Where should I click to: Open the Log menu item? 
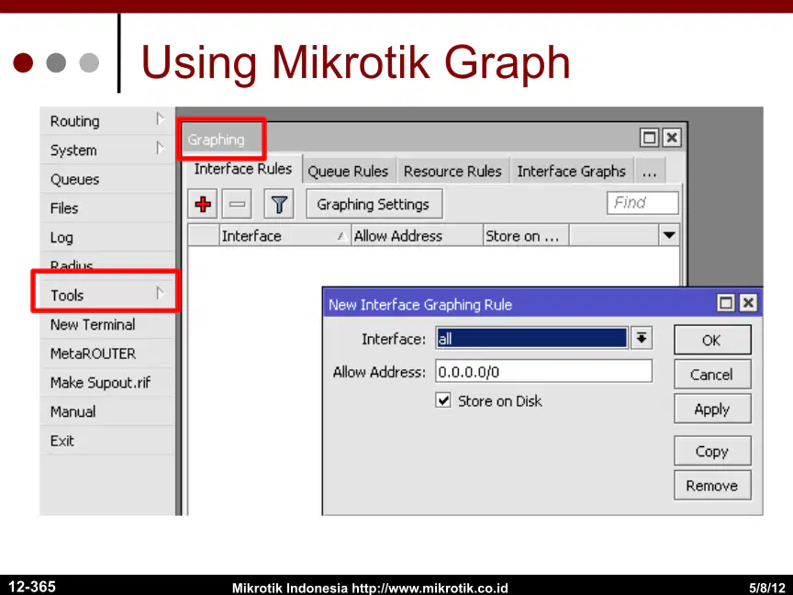(106, 237)
